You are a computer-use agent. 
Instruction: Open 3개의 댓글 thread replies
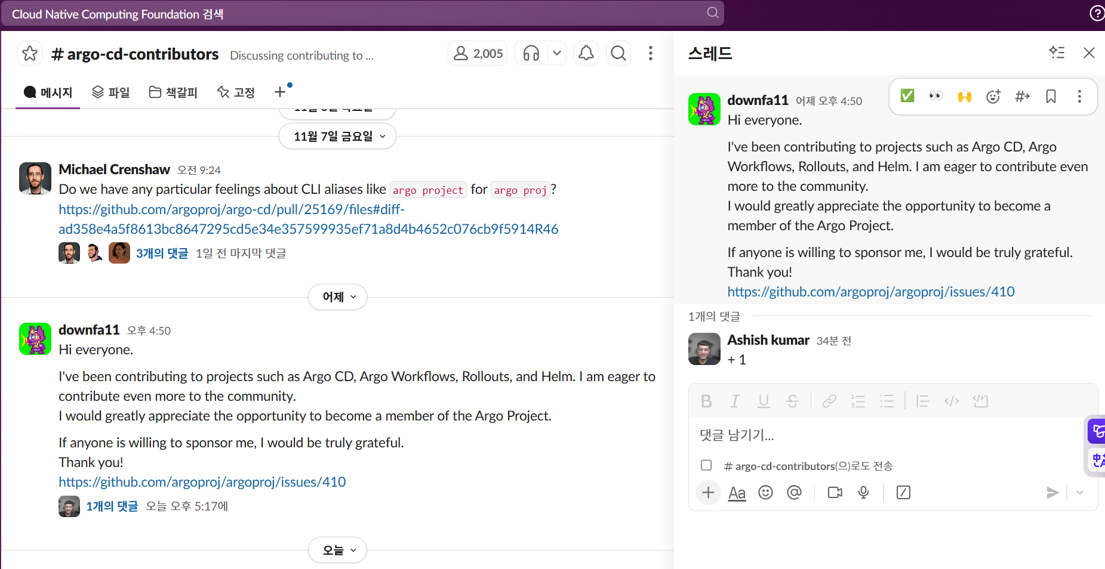(x=162, y=253)
